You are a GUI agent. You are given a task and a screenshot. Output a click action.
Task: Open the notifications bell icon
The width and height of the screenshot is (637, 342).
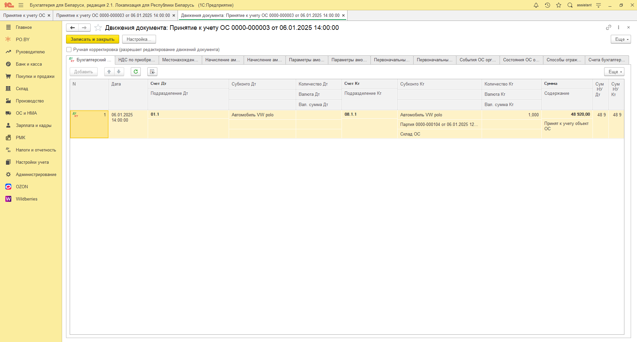[536, 5]
